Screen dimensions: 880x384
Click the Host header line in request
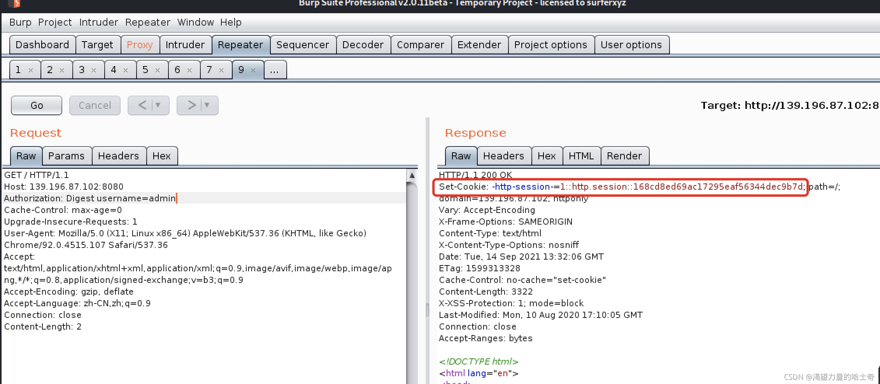(64, 187)
